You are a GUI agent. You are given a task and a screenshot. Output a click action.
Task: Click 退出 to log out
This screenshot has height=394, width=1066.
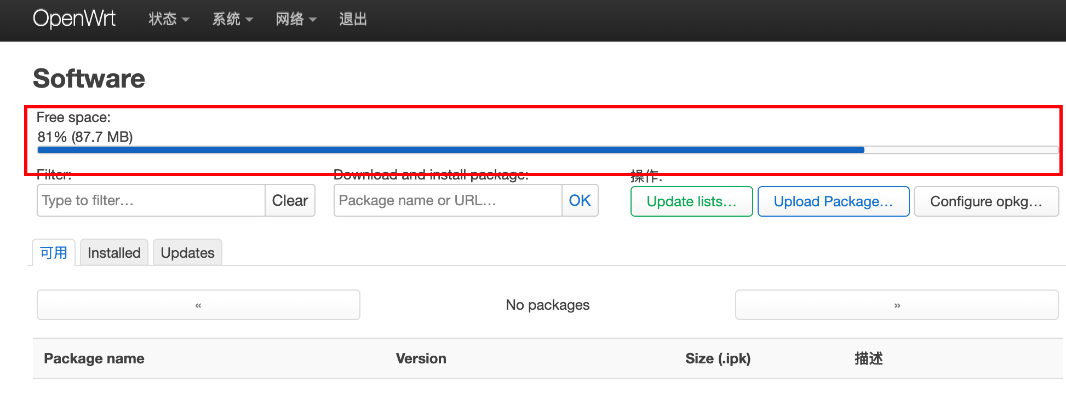[x=353, y=19]
